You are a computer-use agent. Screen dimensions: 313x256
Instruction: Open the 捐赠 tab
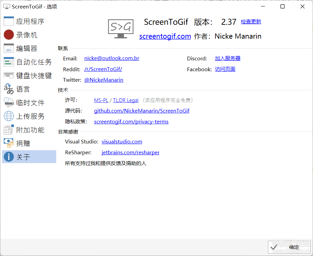coord(29,143)
